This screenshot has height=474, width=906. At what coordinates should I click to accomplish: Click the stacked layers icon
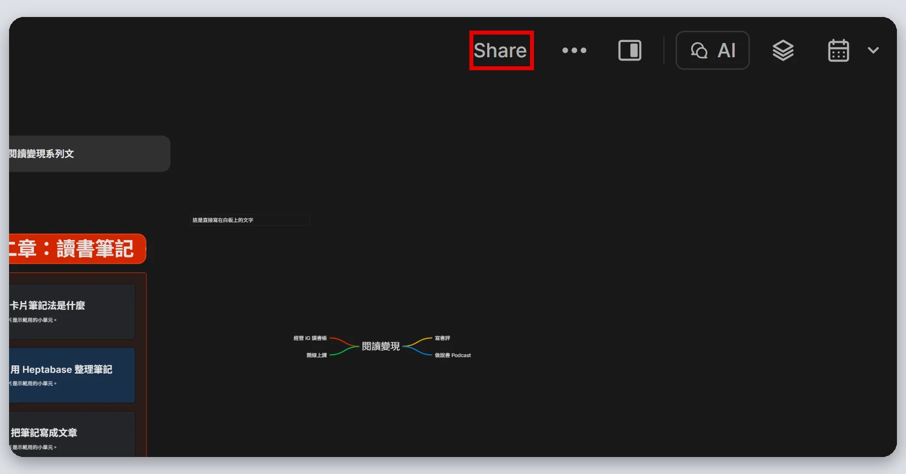783,50
